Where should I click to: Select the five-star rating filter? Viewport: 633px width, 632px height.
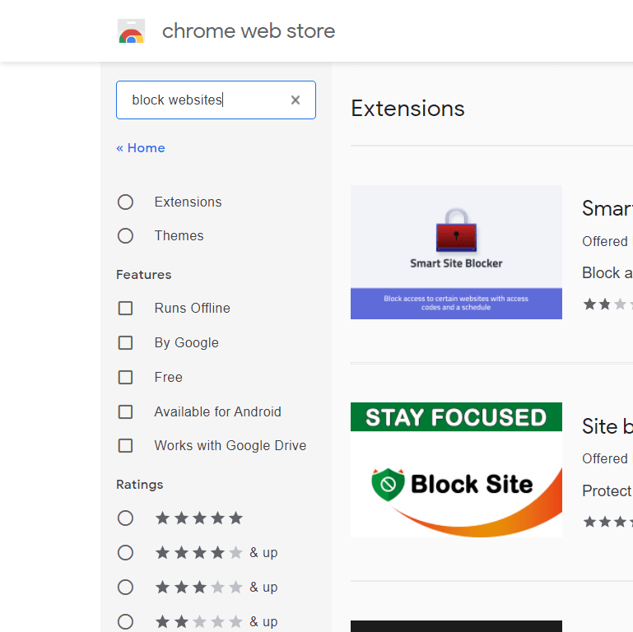125,518
